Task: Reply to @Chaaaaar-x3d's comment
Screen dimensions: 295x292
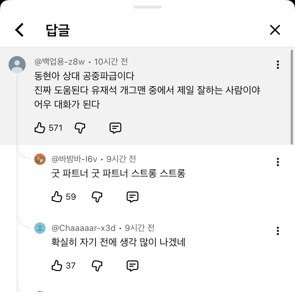Action: click(x=132, y=266)
